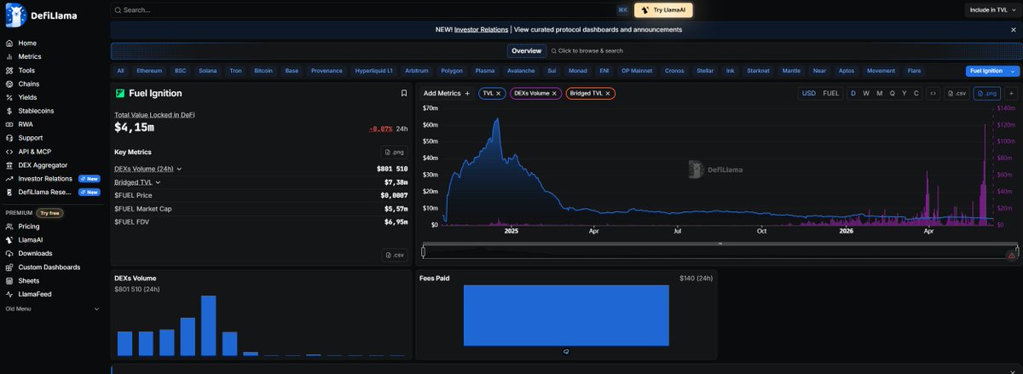Expand the DEXs Volume (24h) row
This screenshot has width=1023, height=374.
pos(148,169)
